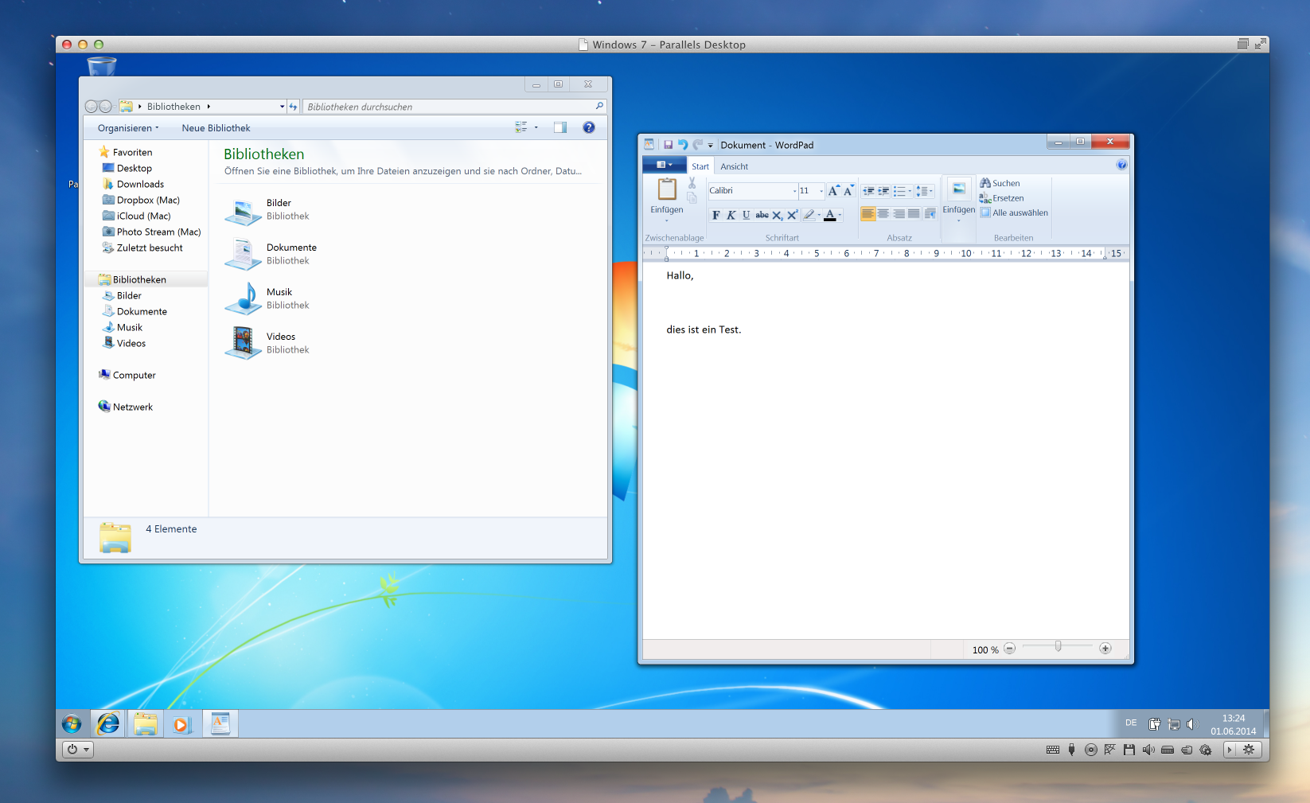Screen dimensions: 1310x803
Task: Click the WordPad zoom slider handle
Action: (x=1058, y=647)
